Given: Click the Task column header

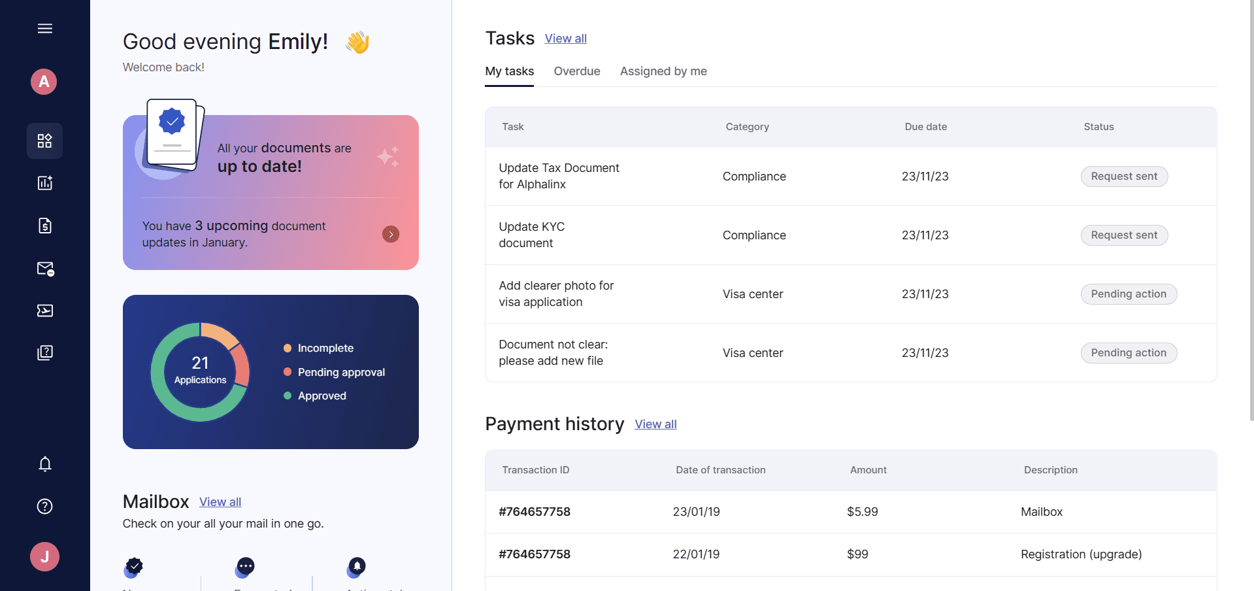Looking at the screenshot, I should tap(513, 127).
